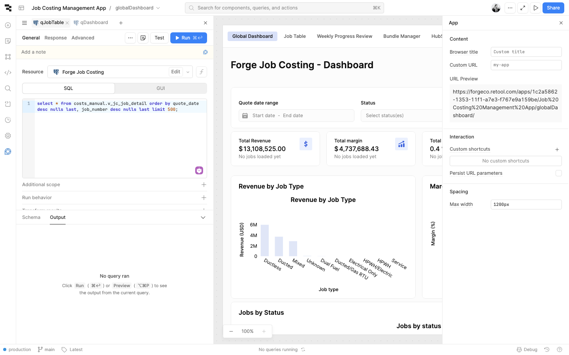569x355 pixels.
Task: Select SQL mode in the query editor
Action: 68,88
